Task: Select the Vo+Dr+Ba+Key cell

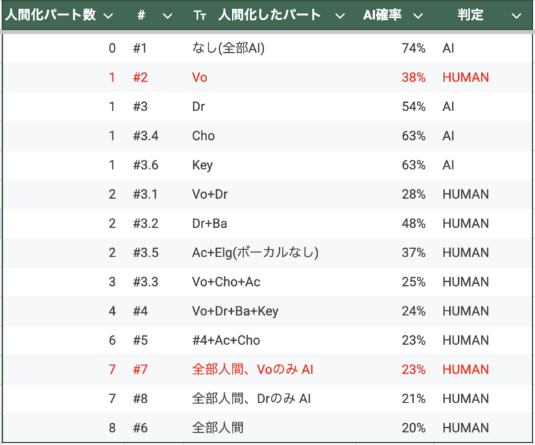Action: point(235,311)
